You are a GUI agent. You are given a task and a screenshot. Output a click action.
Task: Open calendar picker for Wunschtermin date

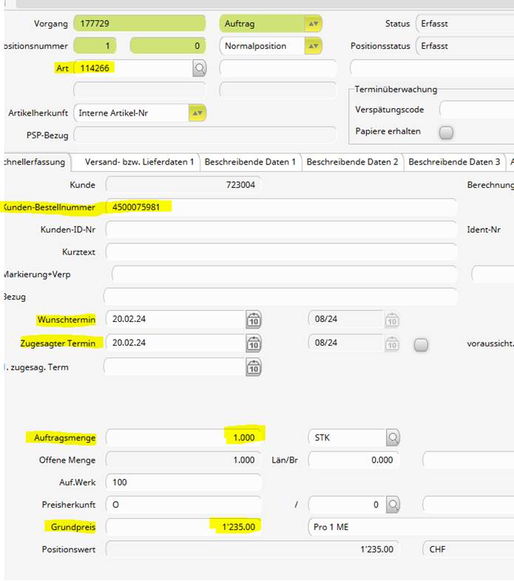(254, 320)
